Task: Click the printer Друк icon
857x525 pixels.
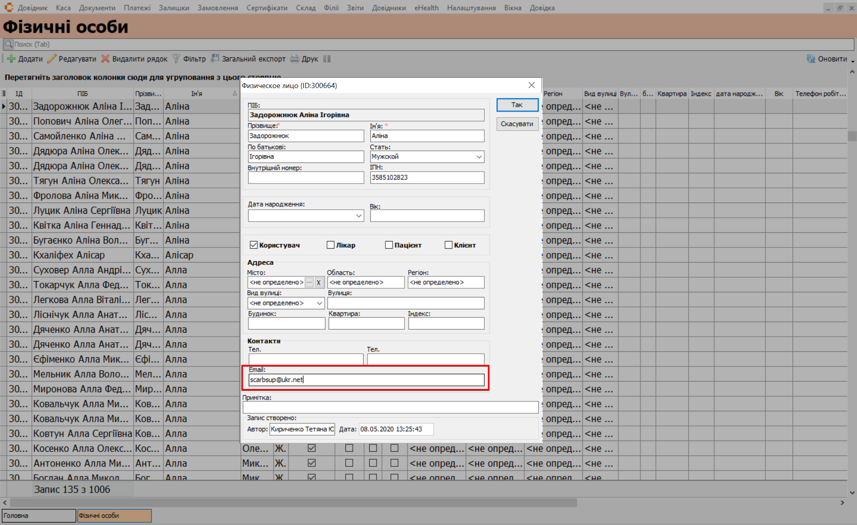Action: pyautogui.click(x=295, y=59)
